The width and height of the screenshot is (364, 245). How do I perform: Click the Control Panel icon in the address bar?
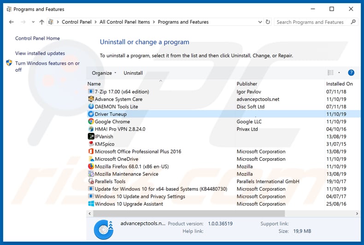(x=51, y=22)
